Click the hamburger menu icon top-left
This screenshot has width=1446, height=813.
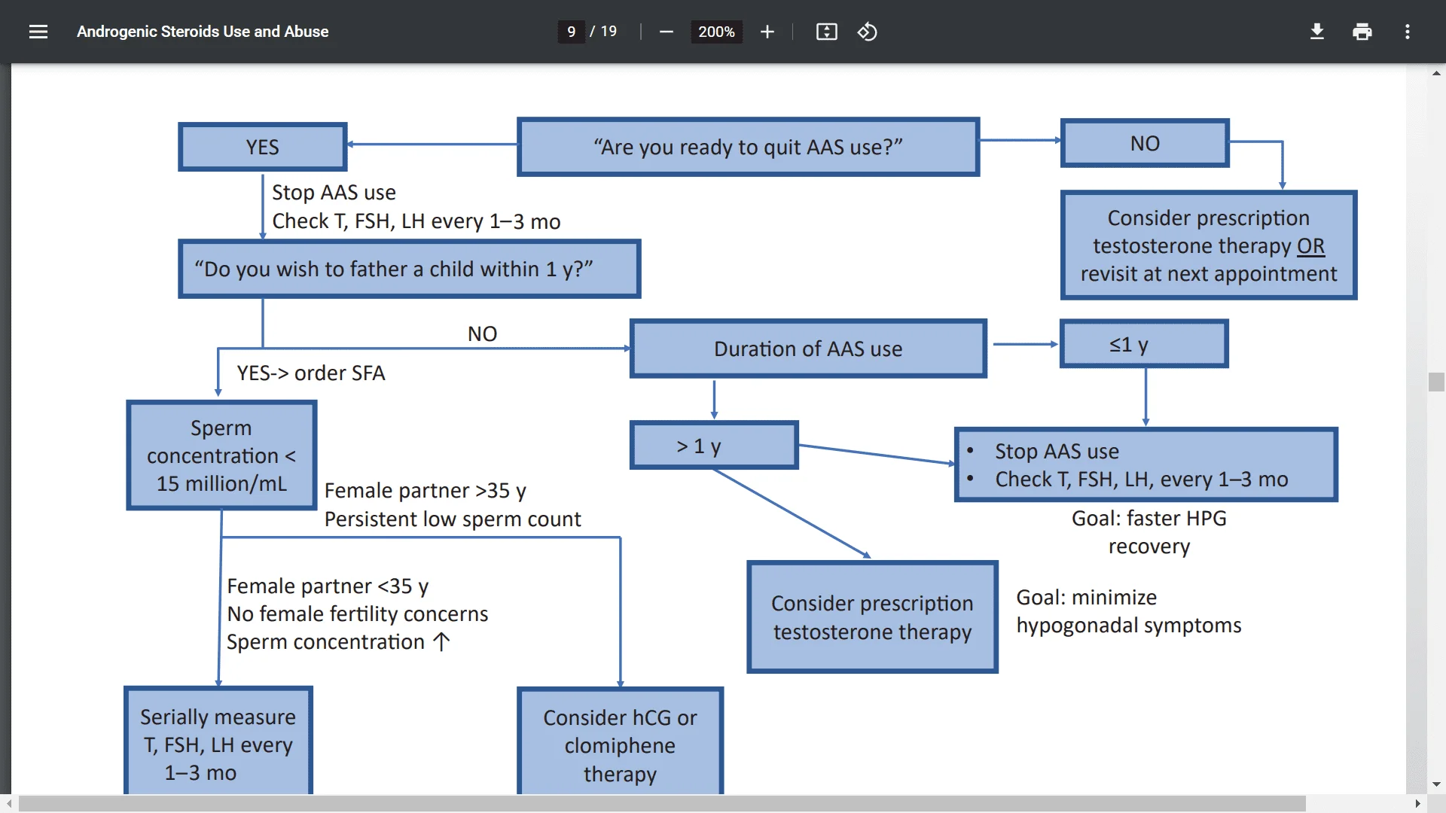click(x=38, y=31)
